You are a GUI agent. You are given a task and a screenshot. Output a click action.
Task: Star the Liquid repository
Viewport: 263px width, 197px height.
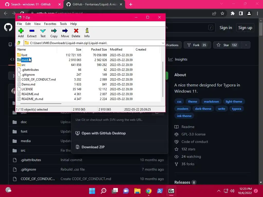228,45
